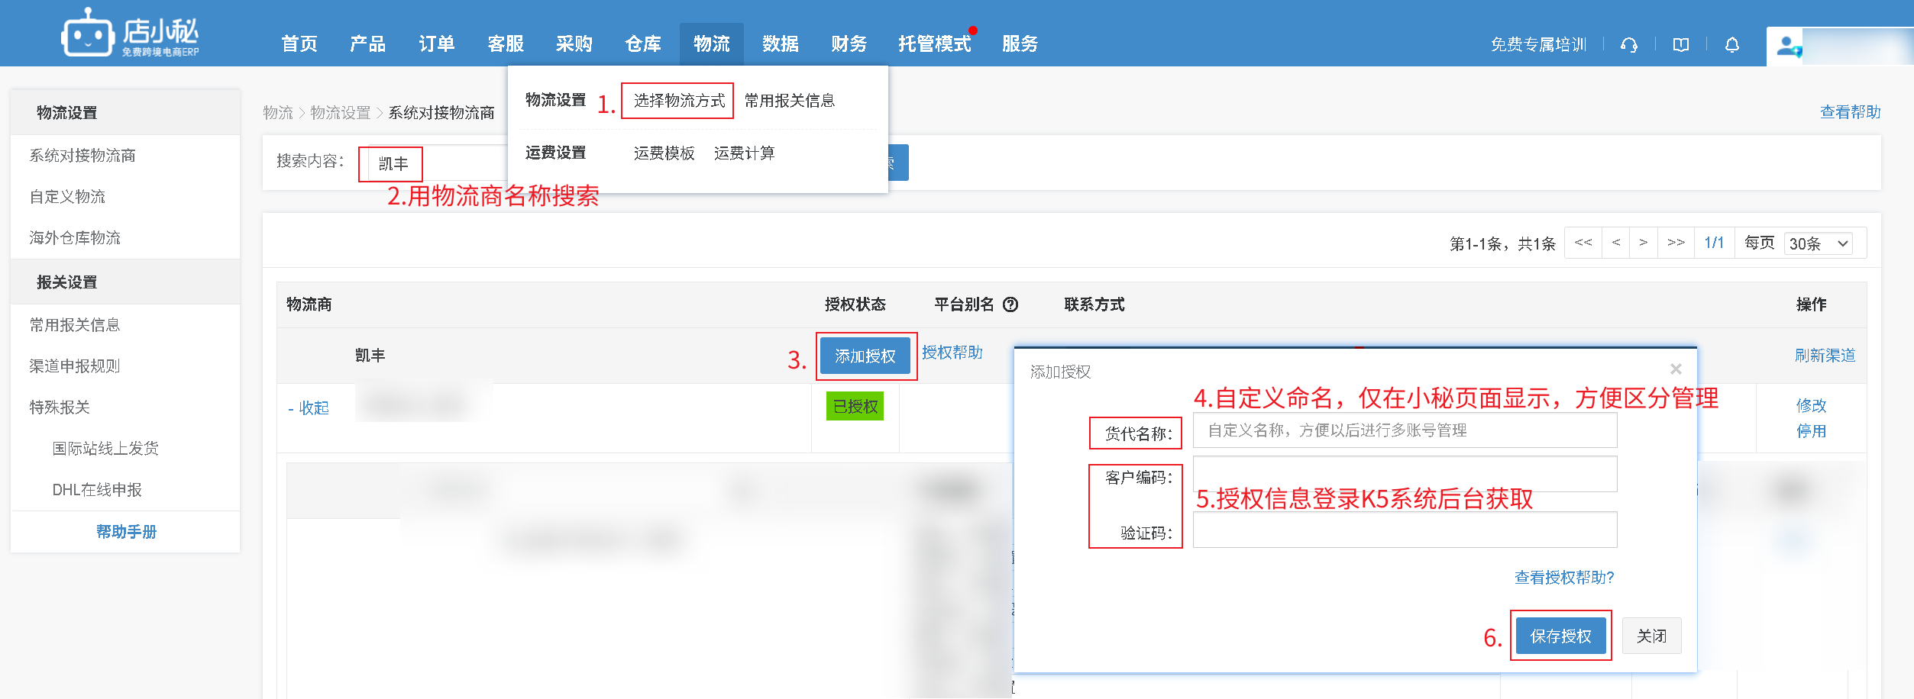Screen dimensions: 1914x699
Task: Open the help book icon in header
Action: (x=1680, y=45)
